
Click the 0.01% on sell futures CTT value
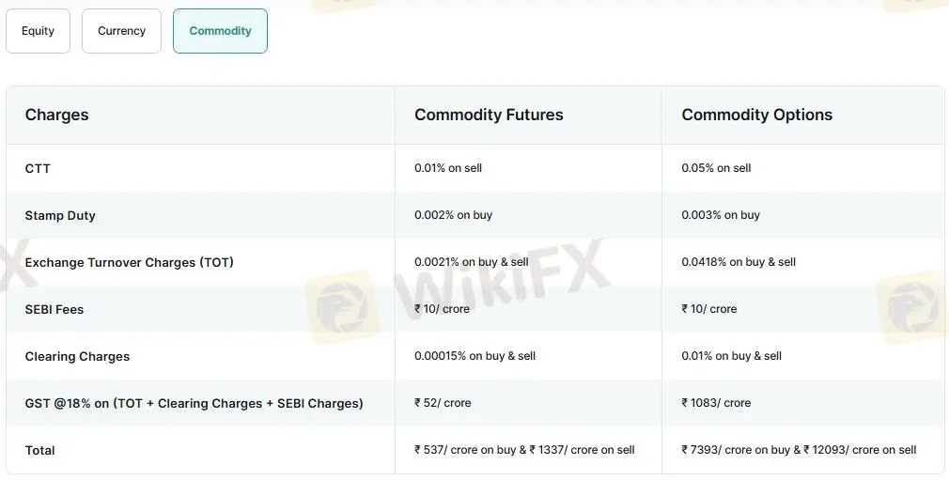point(448,168)
